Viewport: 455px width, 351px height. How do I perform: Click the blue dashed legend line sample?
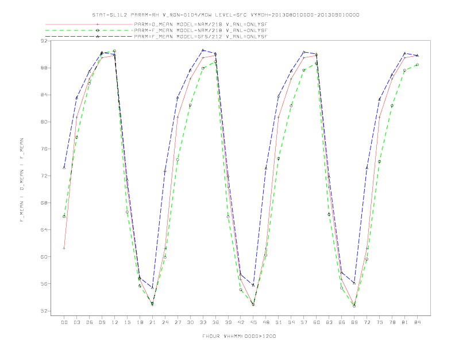89,37
